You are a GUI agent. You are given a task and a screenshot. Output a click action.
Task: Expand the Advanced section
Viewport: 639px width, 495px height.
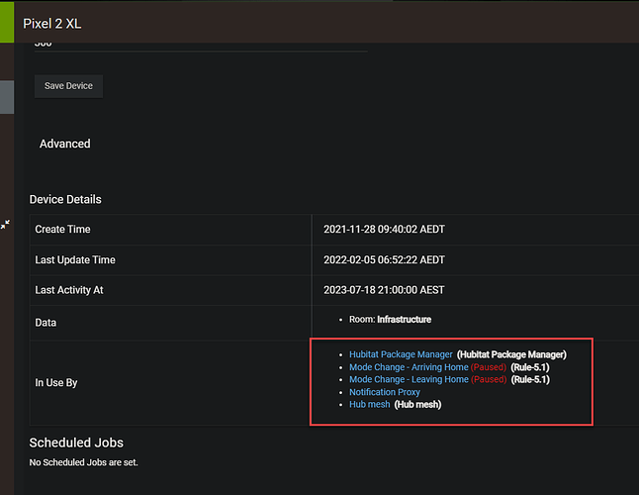tap(64, 144)
